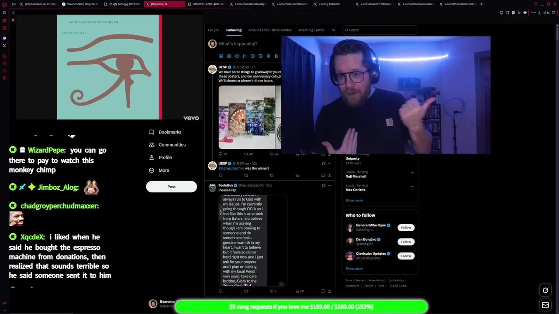View analytics of UESP winner post
The width and height of the screenshot is (559, 314).
tap(297, 175)
